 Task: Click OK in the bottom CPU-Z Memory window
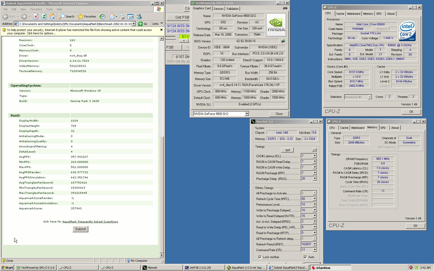(x=415, y=226)
